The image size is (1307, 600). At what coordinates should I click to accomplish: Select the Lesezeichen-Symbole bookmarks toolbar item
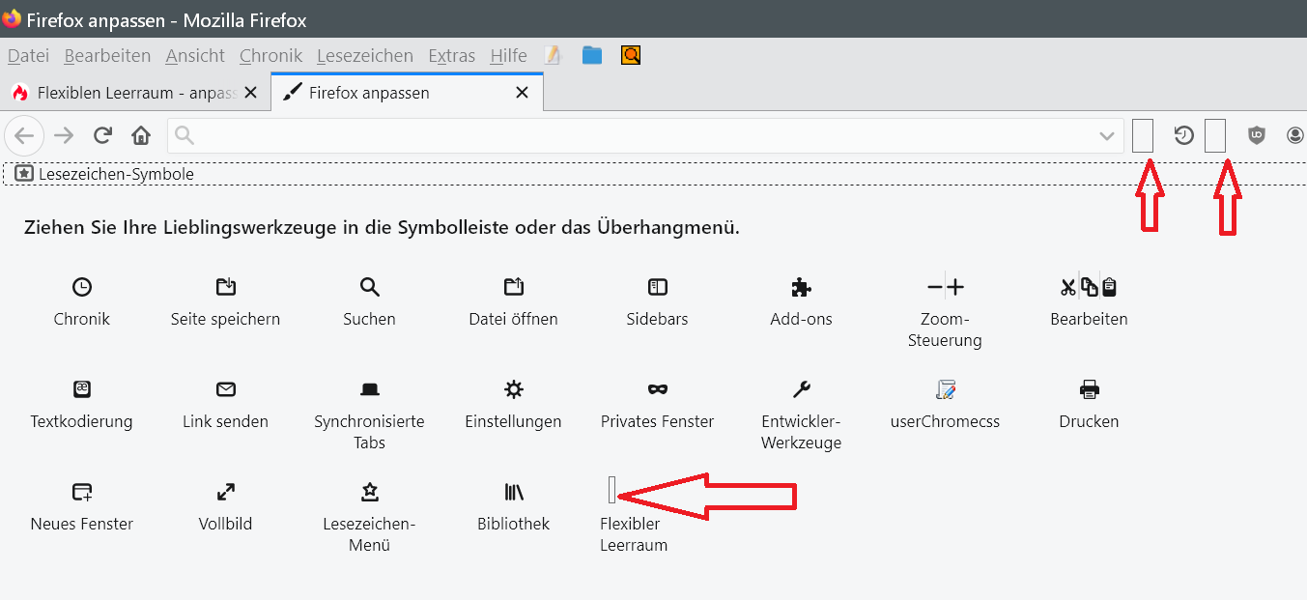coord(105,174)
